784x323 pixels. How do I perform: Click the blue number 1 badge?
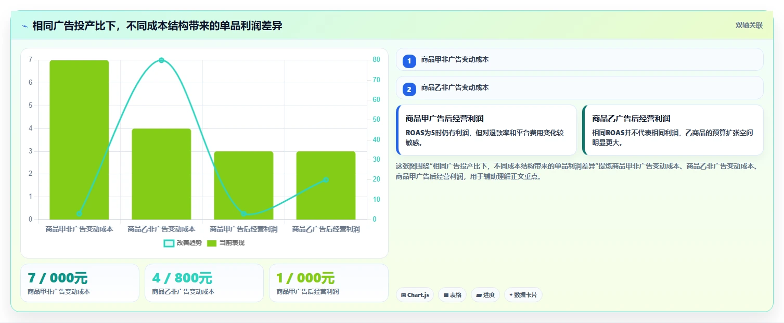(x=409, y=61)
